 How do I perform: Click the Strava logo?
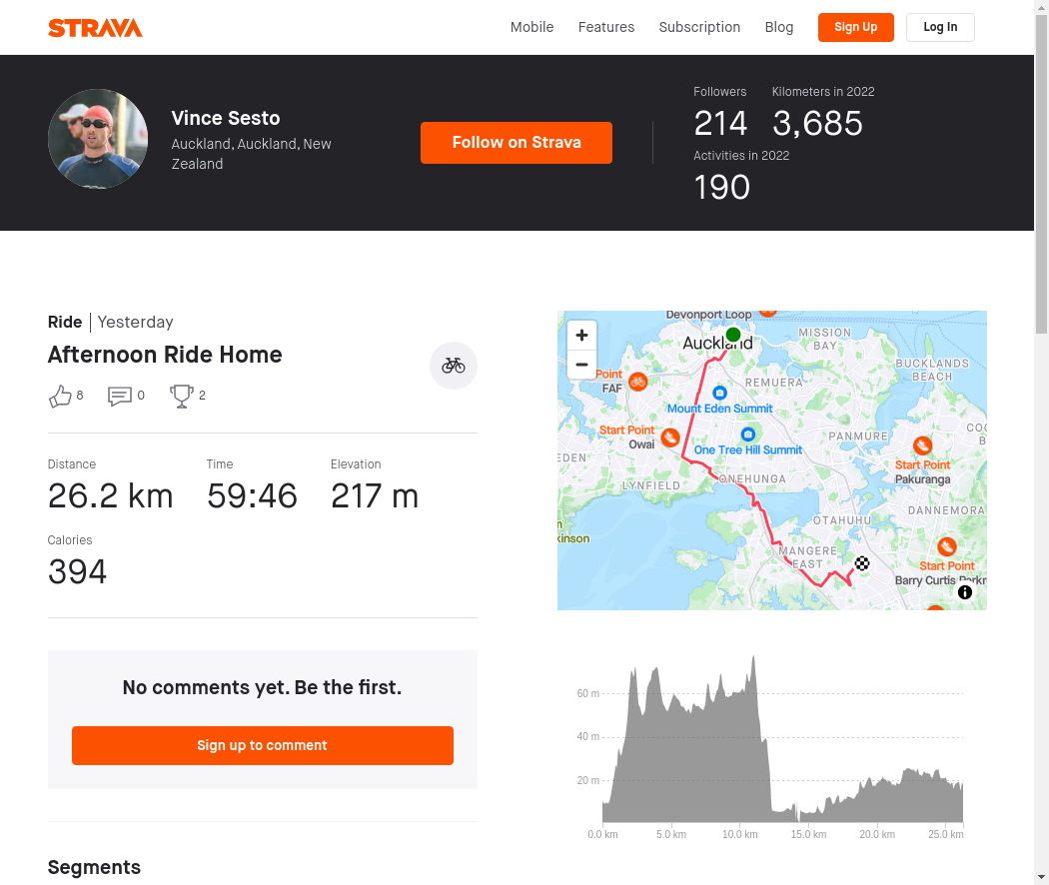(95, 27)
